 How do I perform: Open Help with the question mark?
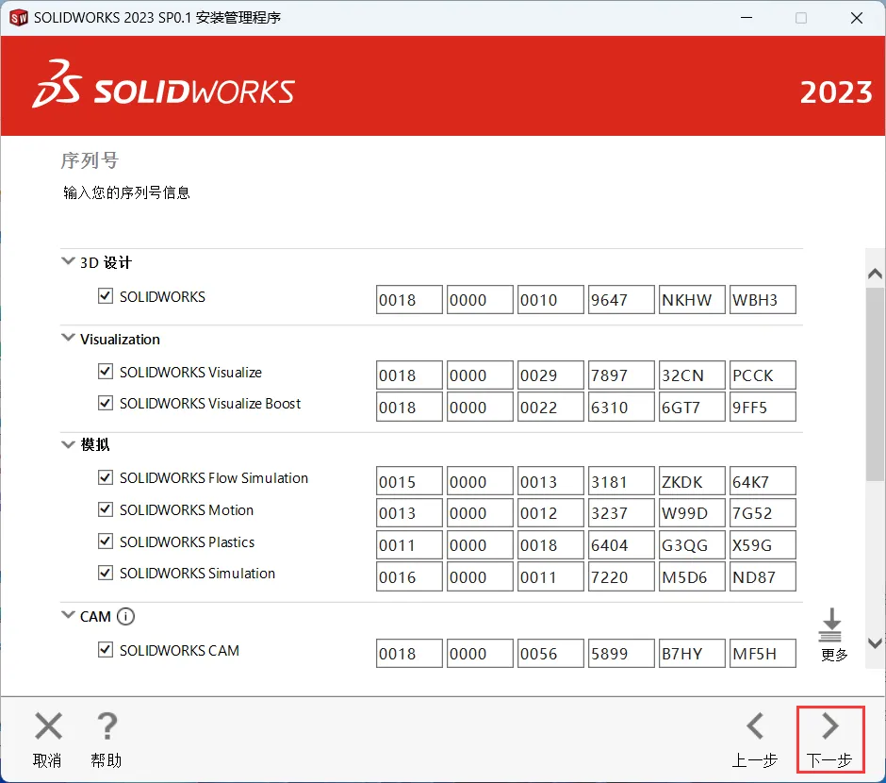click(107, 725)
